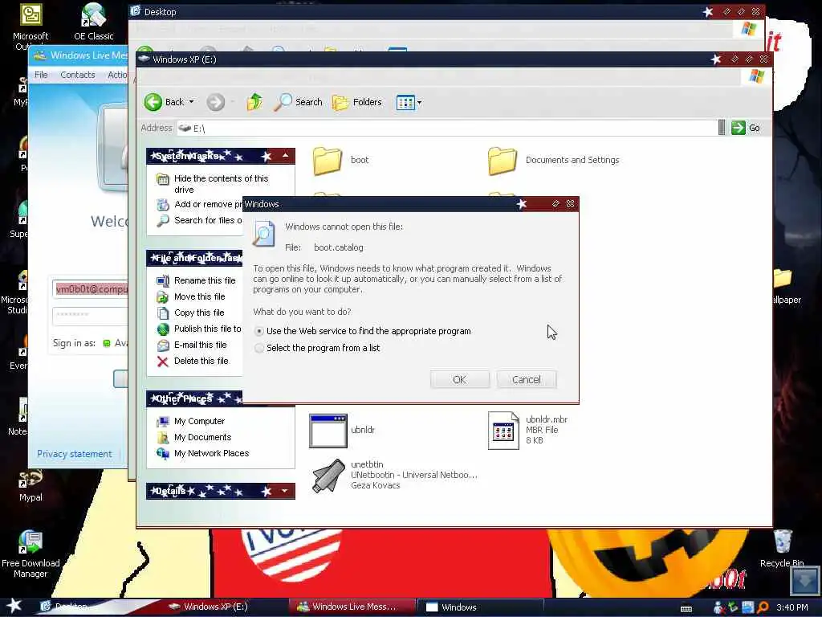Select the ubnldr file icon
The image size is (822, 617).
(x=328, y=431)
